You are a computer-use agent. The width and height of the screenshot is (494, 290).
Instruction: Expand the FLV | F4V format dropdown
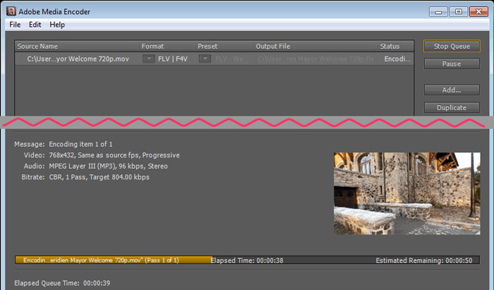148,59
